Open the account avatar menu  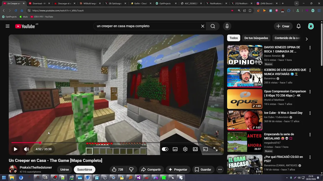[311, 26]
